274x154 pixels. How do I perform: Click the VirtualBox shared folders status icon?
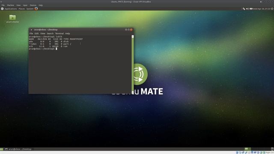tap(249, 152)
